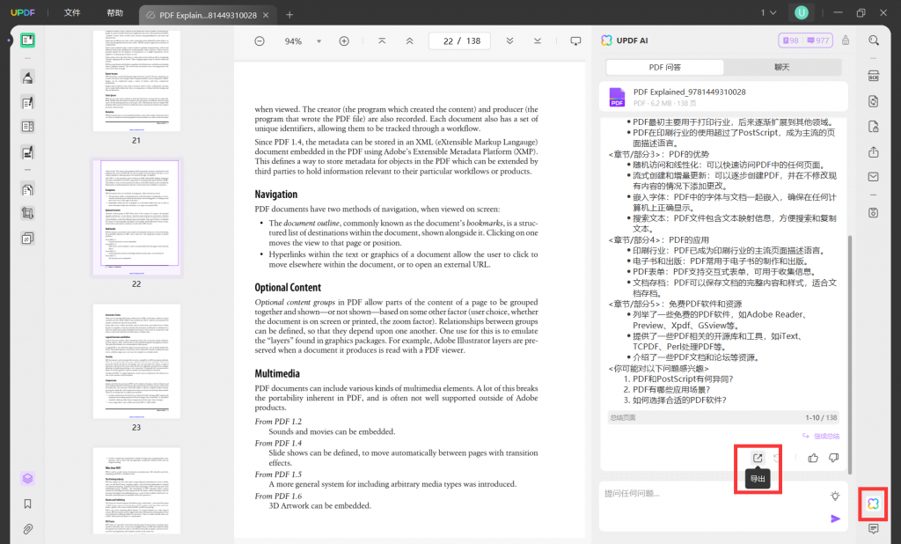Click the page number input field
Image resolution: width=901 pixels, height=544 pixels.
coord(459,41)
